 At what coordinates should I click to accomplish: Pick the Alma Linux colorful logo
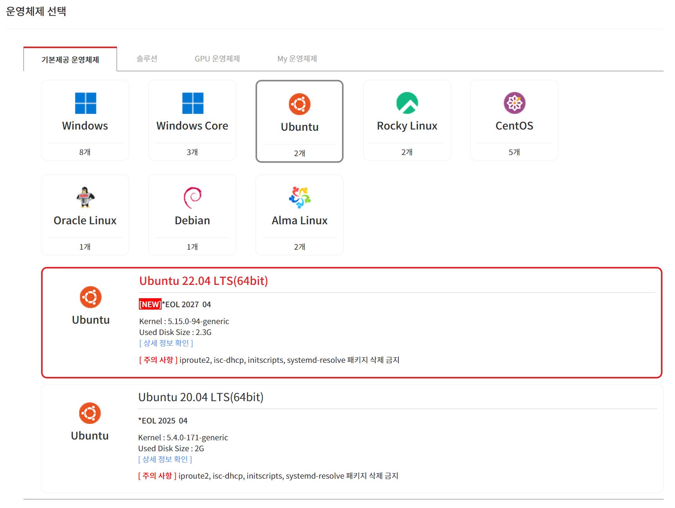(x=300, y=197)
